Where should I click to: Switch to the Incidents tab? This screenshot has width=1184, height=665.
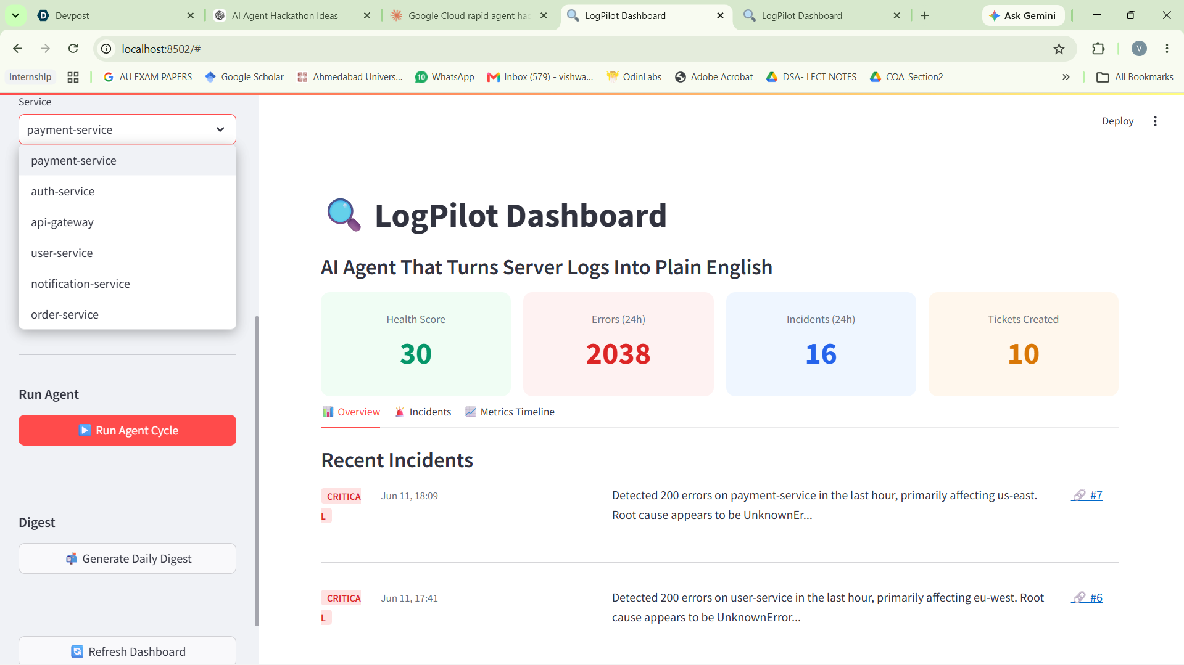(x=423, y=412)
